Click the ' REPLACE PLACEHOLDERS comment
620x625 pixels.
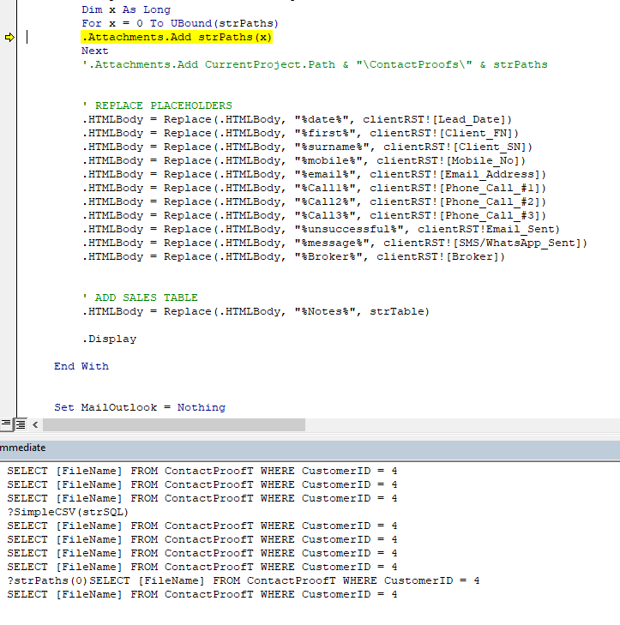tap(157, 106)
